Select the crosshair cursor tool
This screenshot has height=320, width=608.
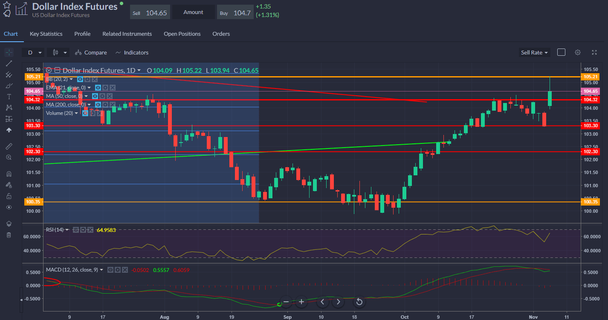9,53
